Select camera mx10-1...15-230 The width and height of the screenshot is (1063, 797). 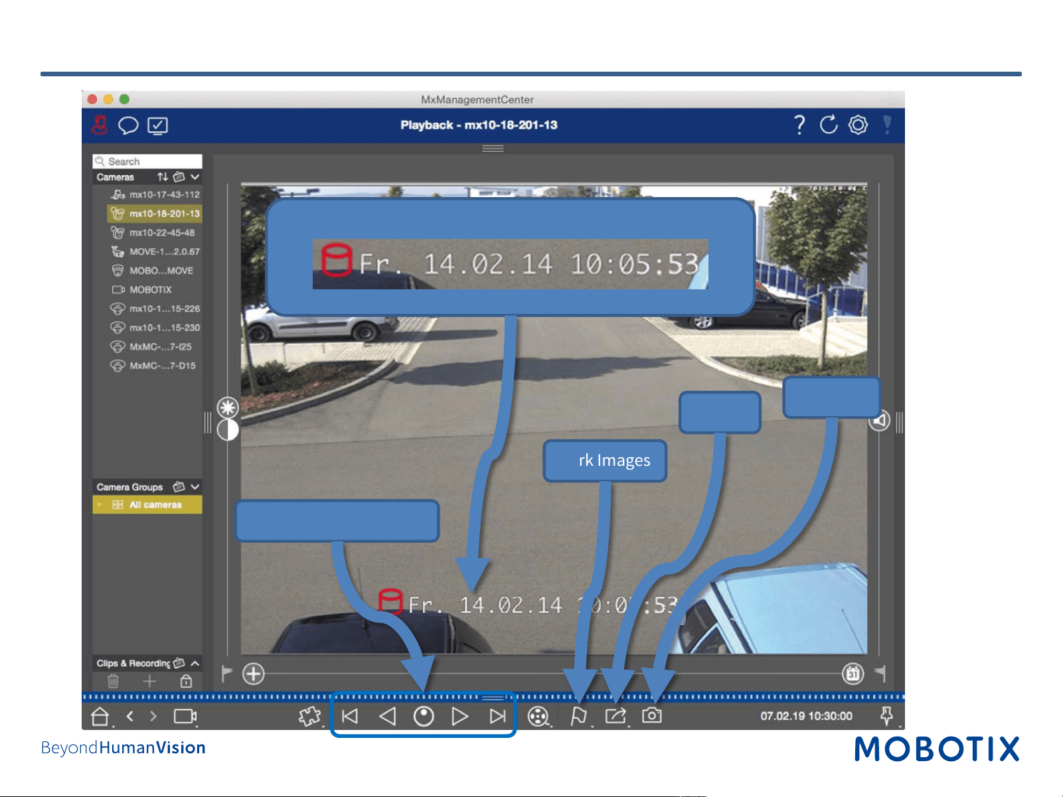coord(155,328)
